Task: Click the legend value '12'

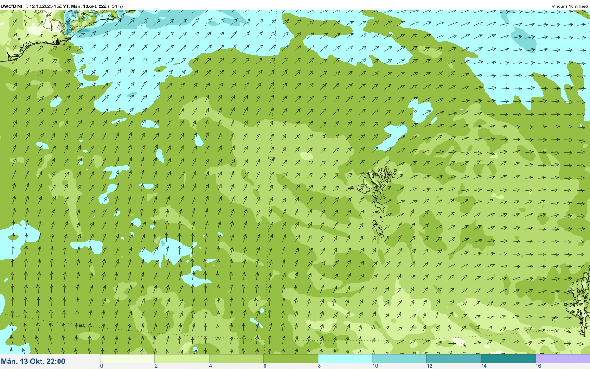Action: click(430, 366)
